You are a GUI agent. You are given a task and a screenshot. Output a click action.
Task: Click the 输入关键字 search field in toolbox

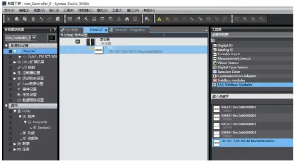252,96
